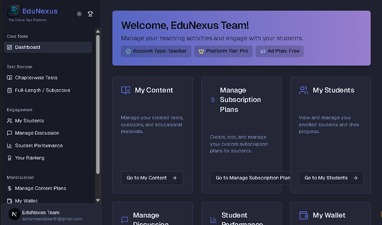Click the My Students card people icon
This screenshot has height=225, width=382.
[x=303, y=90]
